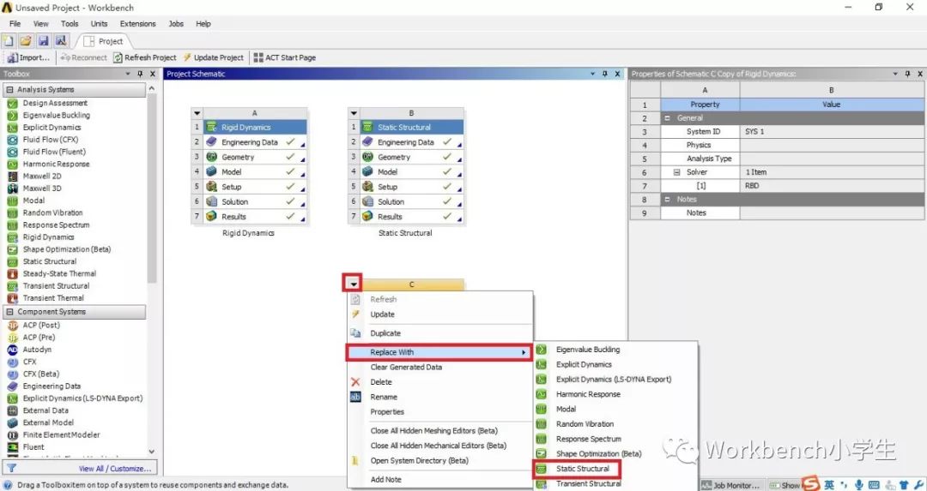
Task: Select the ACP (Post) component icon
Action: tap(12, 325)
